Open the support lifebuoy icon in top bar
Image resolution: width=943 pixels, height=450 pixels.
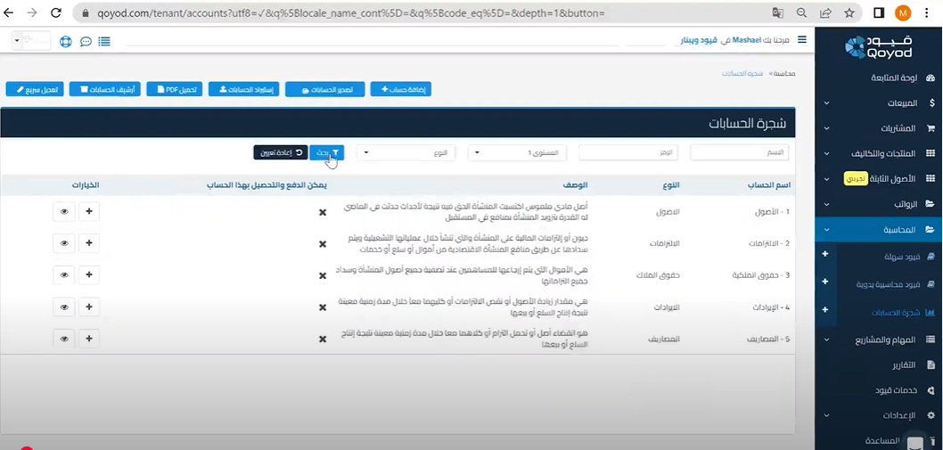(66, 41)
